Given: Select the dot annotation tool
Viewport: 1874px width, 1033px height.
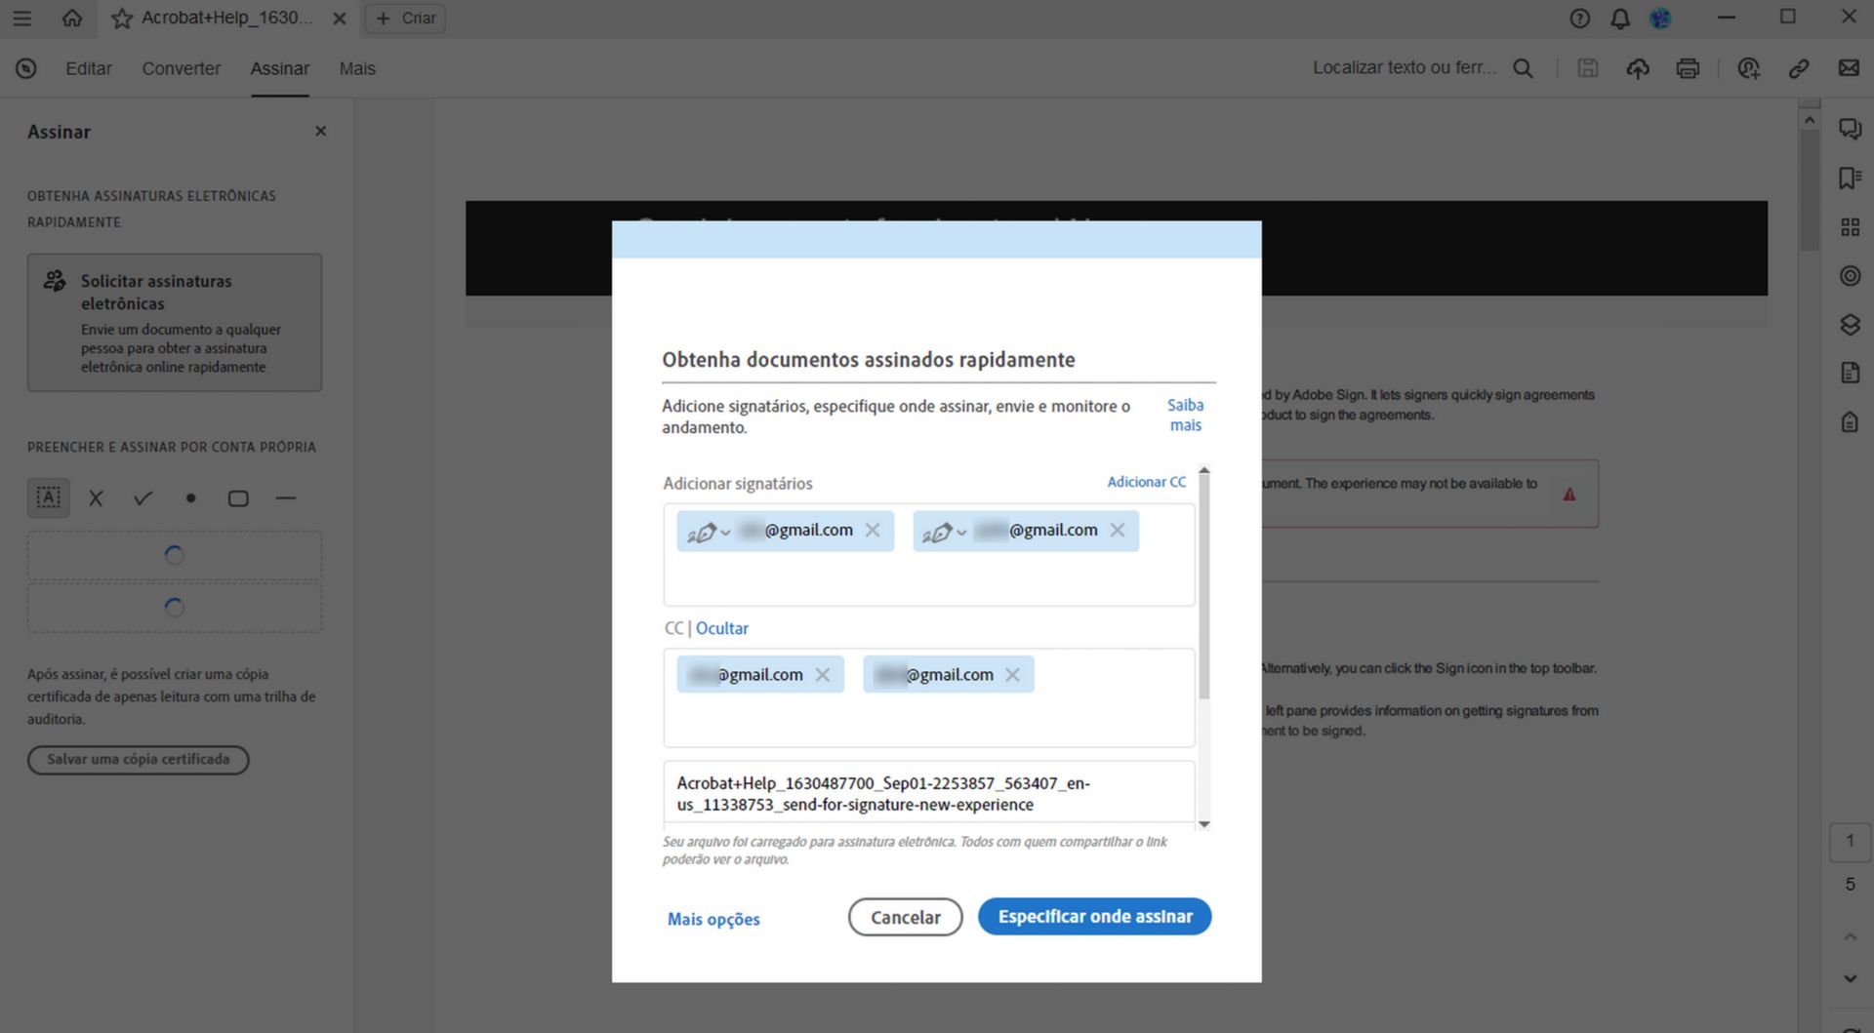Looking at the screenshot, I should (x=189, y=497).
